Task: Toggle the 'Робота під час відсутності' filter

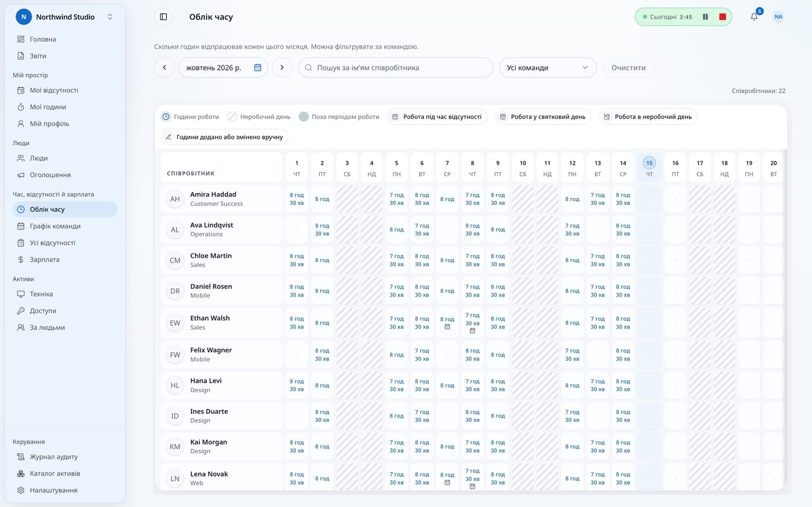Action: tap(437, 117)
